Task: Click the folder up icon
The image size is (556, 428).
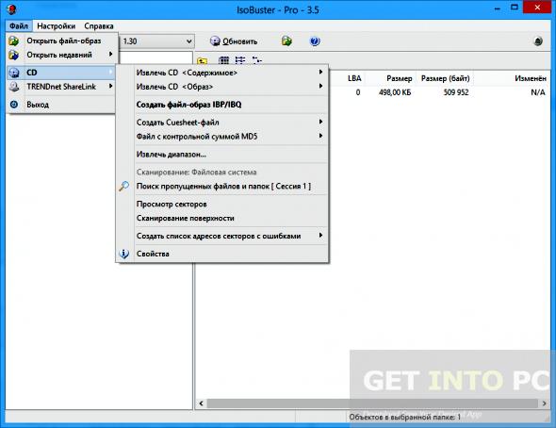Action: (x=202, y=61)
